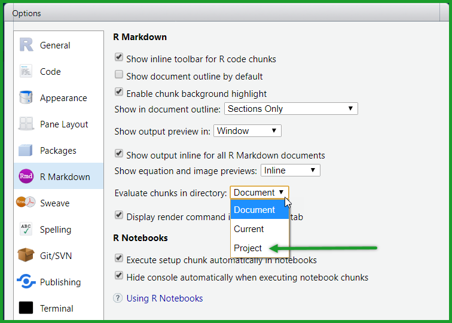This screenshot has height=323, width=452.
Task: Enable Show document outline by default
Action: point(119,76)
